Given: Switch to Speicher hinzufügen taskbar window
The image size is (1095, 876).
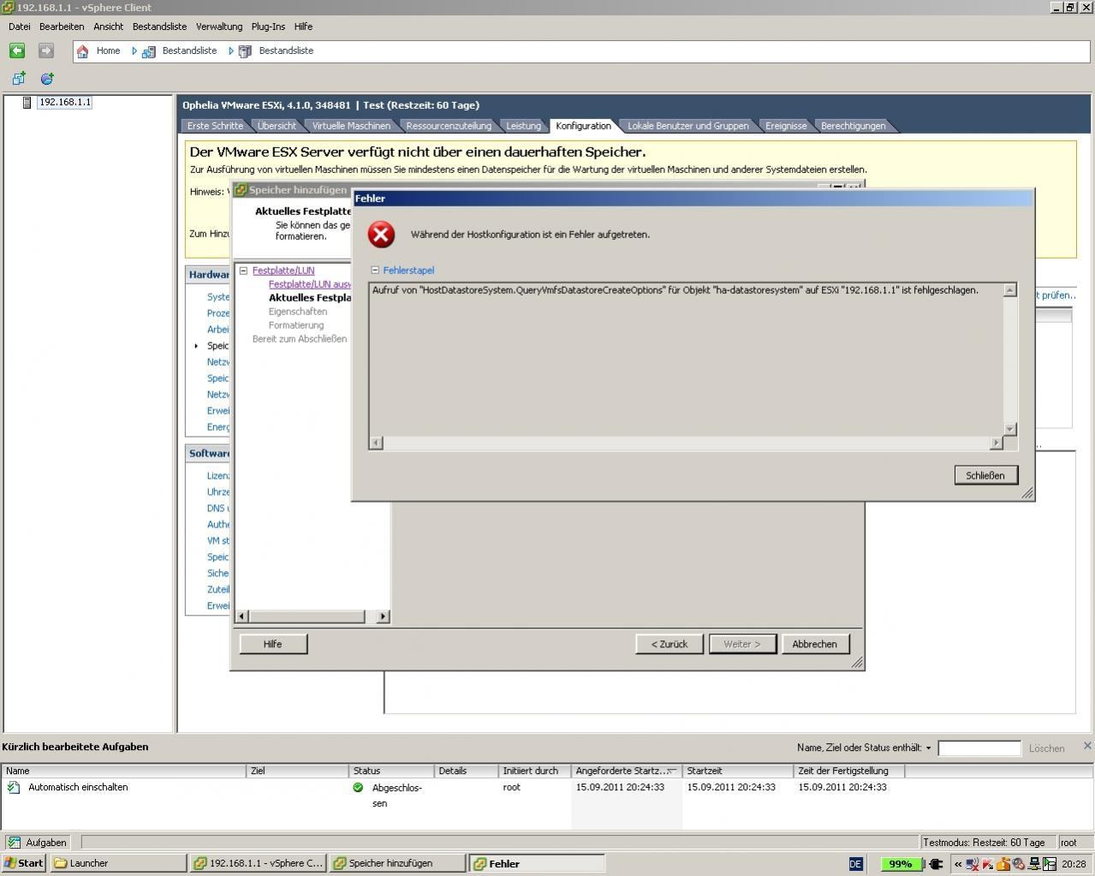Looking at the screenshot, I should 397,863.
